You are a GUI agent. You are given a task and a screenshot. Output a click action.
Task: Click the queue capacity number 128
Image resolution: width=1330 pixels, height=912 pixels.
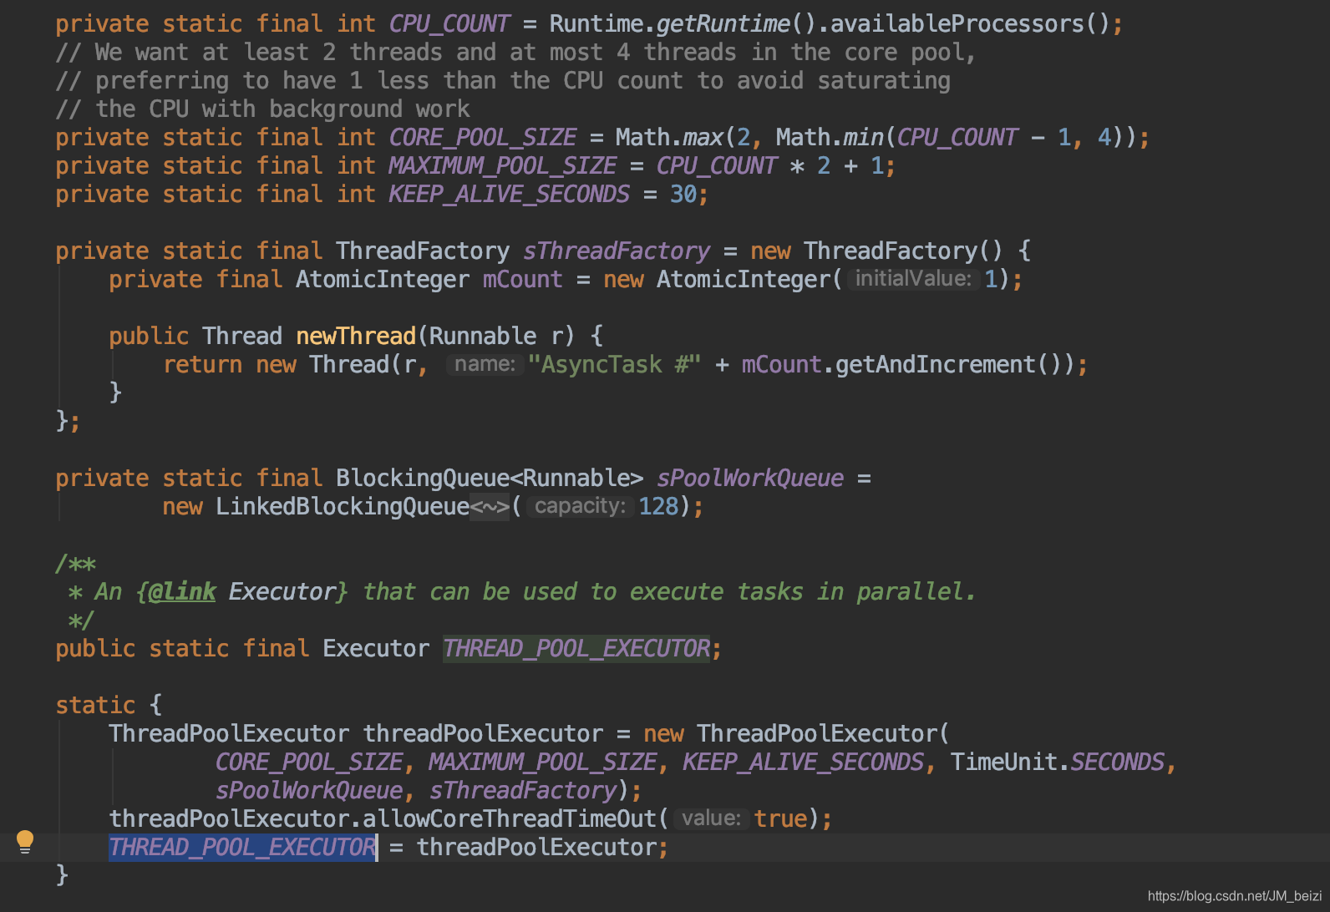coord(658,507)
